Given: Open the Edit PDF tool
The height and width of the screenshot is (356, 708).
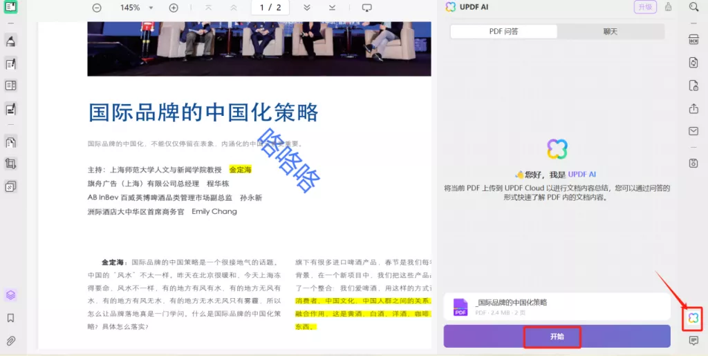Looking at the screenshot, I should [10, 64].
